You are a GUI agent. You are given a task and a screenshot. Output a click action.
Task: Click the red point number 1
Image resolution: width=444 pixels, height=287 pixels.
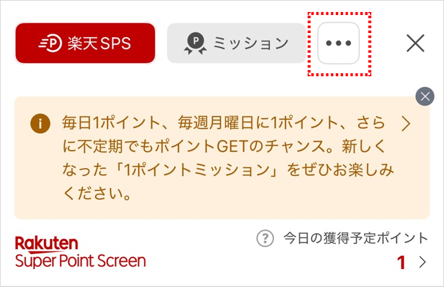click(401, 262)
